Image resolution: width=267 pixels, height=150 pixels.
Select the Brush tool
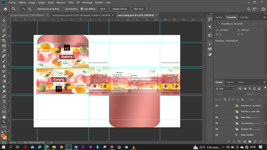[4, 61]
